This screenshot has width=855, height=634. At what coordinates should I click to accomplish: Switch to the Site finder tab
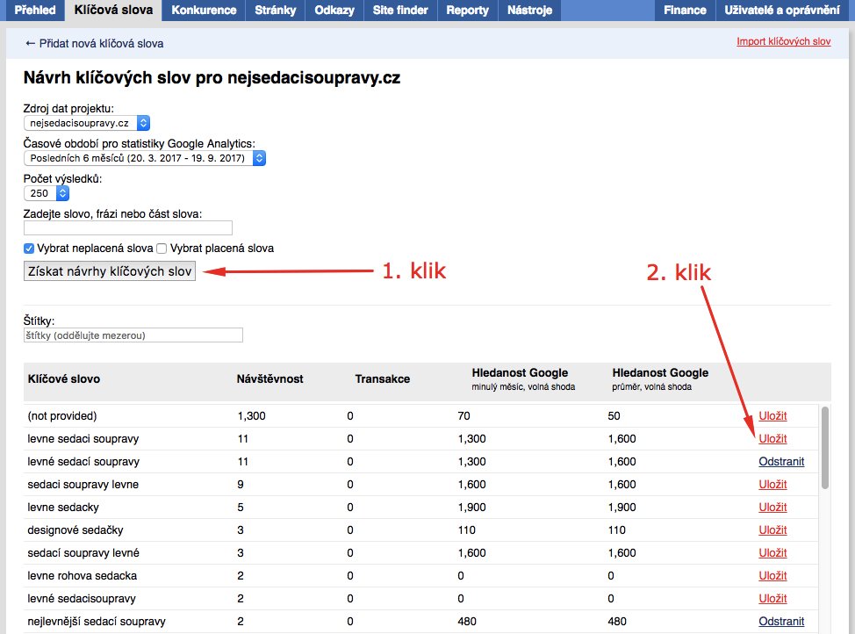point(399,11)
